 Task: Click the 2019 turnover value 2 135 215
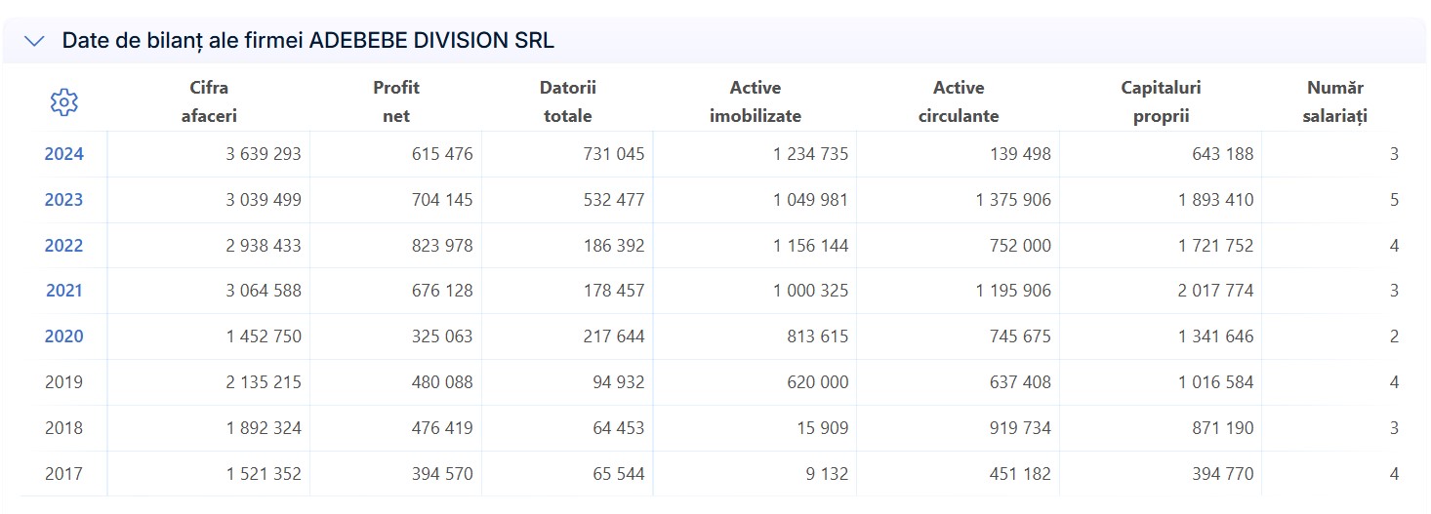[264, 382]
